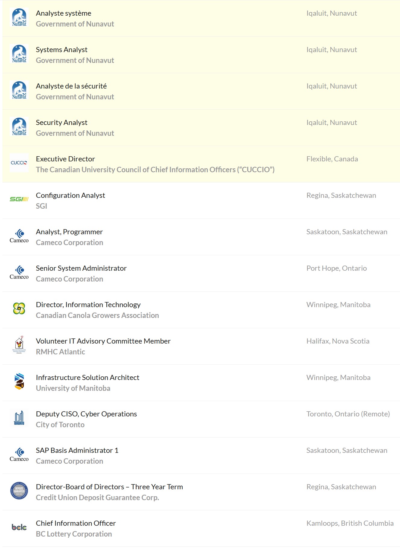Click Credit Union Deposit Guarantee Corp. text
This screenshot has width=400, height=551.
coord(97,498)
